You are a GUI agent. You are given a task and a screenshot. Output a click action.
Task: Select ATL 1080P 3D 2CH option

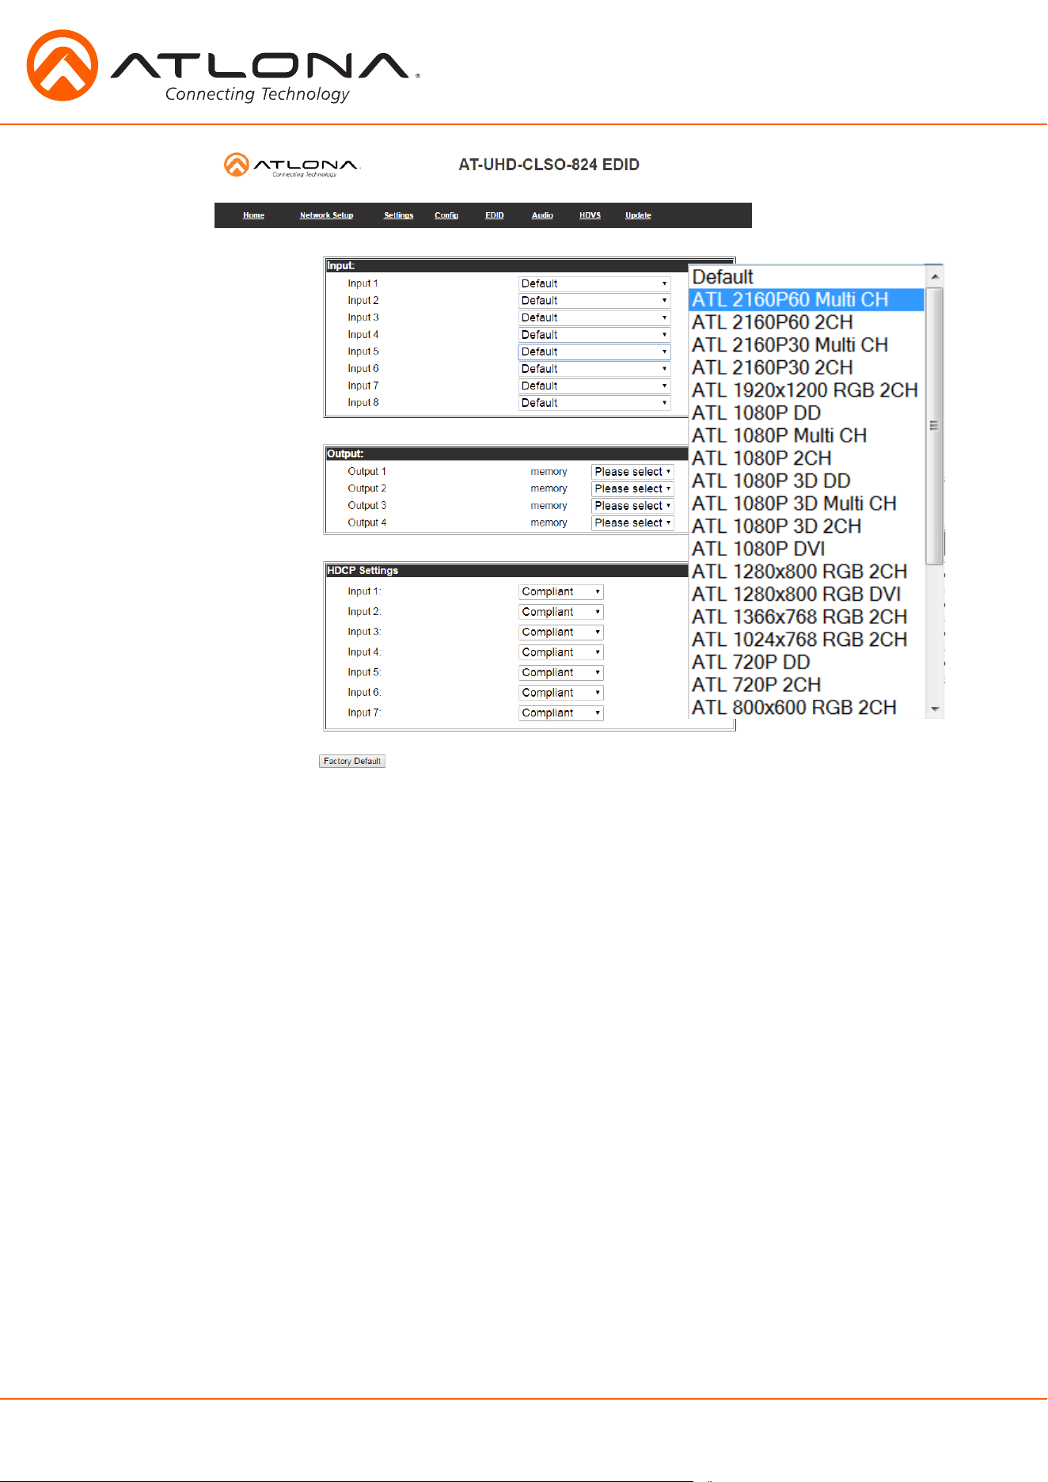coord(807,526)
